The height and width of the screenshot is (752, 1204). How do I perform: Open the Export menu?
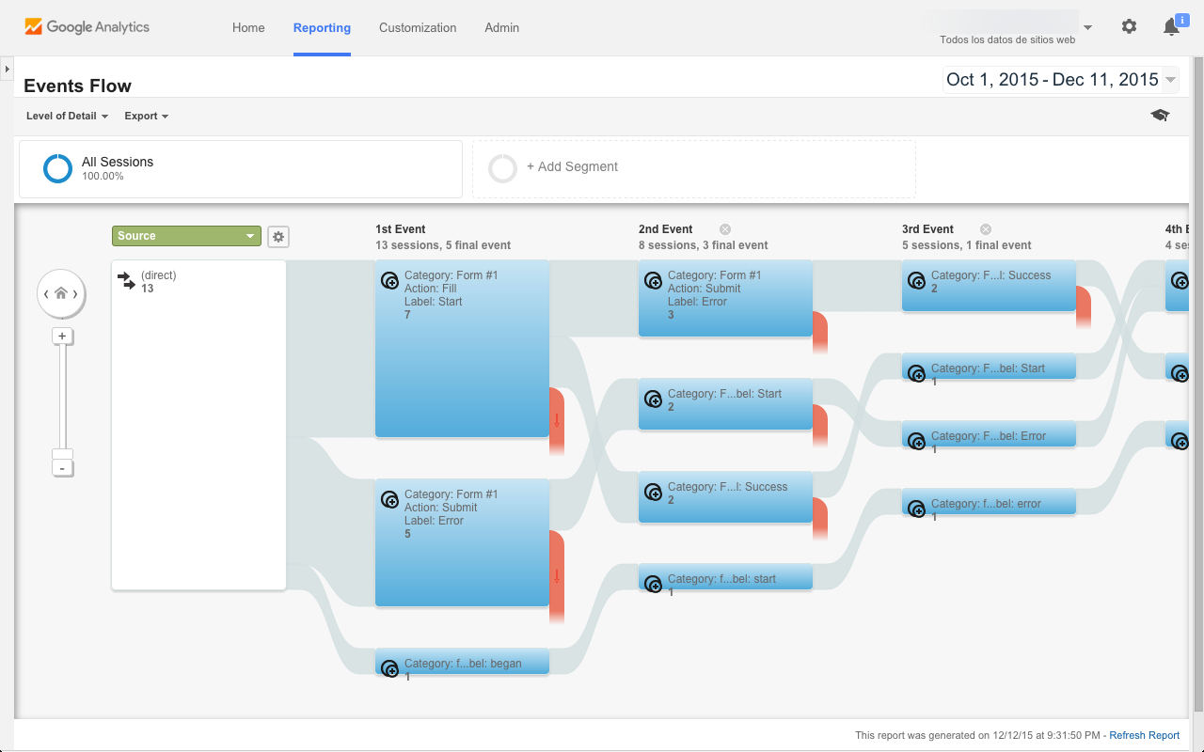tap(146, 116)
